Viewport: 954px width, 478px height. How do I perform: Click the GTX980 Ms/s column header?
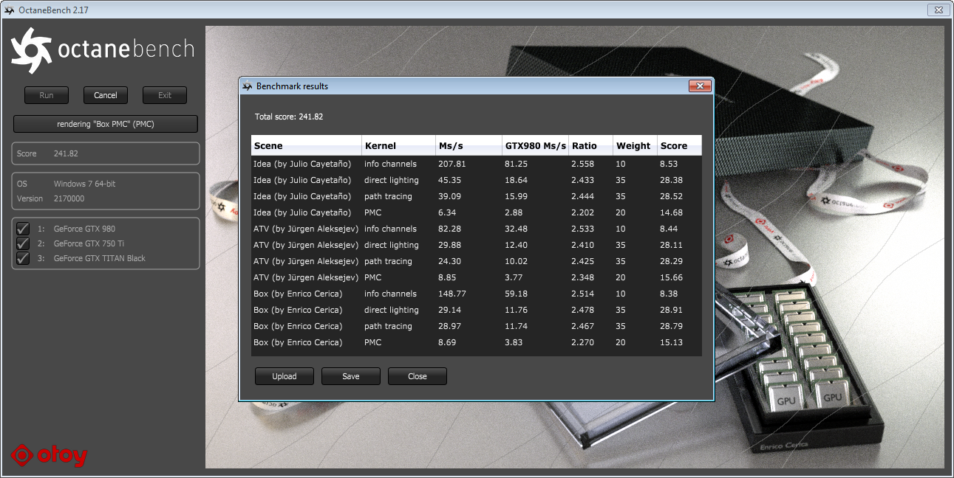(535, 145)
